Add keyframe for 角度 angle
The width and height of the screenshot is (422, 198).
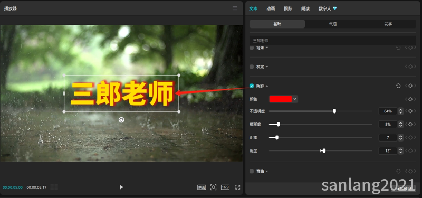pos(410,150)
